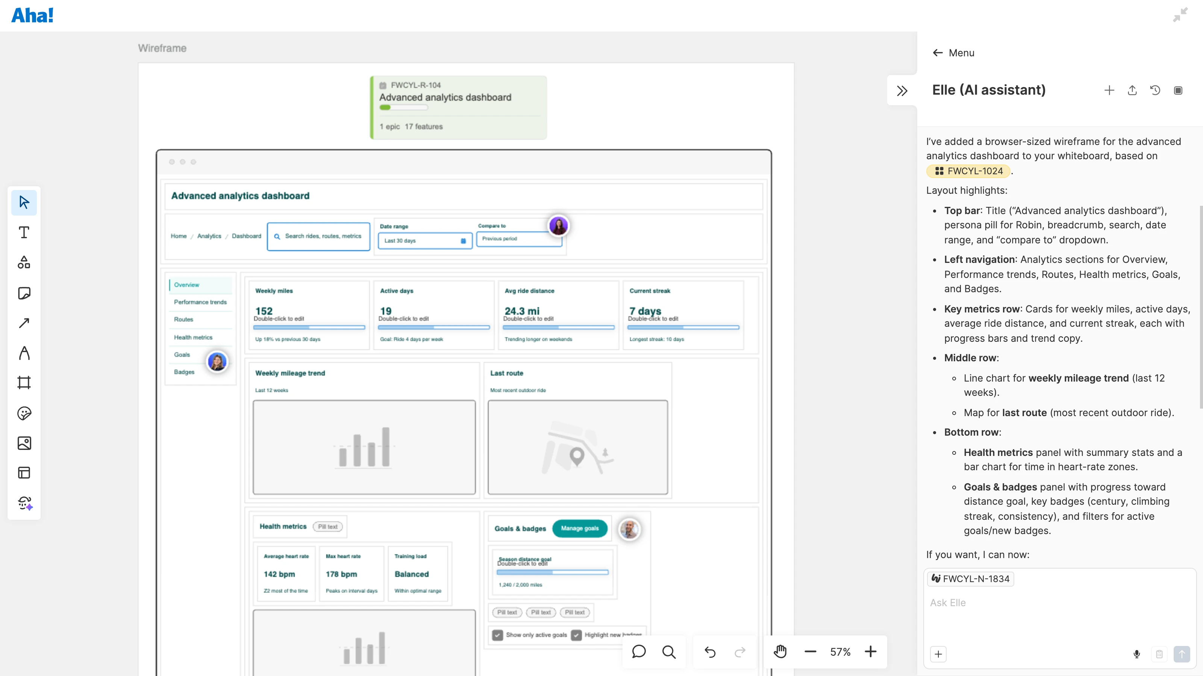Open whiteboard version history
Screen dimensions: 1203x676
pos(1155,90)
